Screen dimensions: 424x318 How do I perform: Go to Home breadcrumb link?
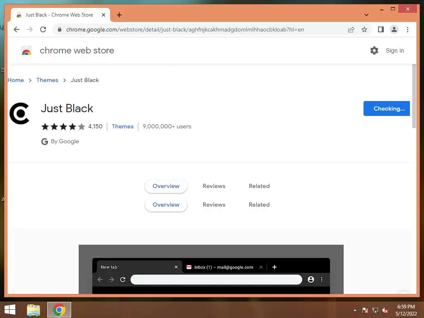point(16,80)
